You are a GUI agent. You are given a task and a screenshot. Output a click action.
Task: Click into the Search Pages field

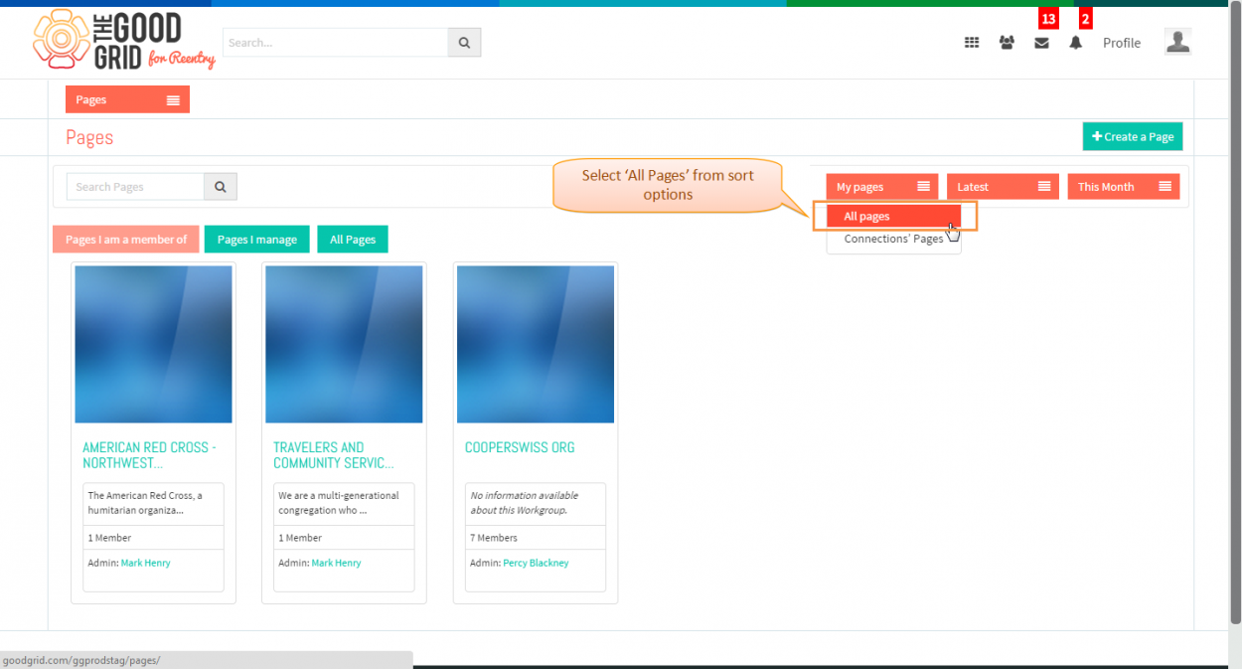pyautogui.click(x=135, y=187)
